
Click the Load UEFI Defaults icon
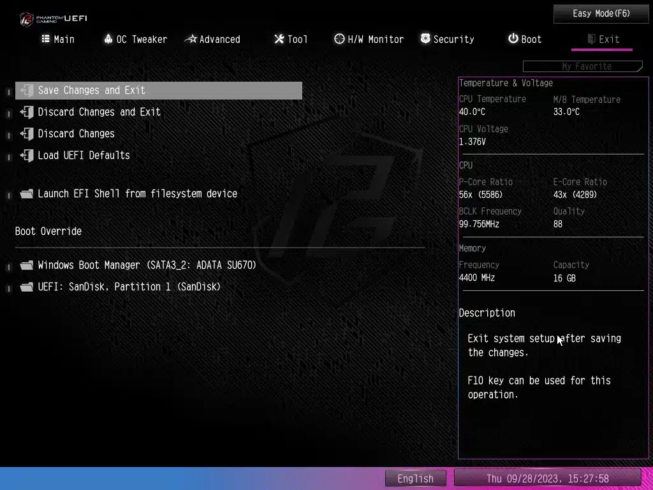(27, 156)
